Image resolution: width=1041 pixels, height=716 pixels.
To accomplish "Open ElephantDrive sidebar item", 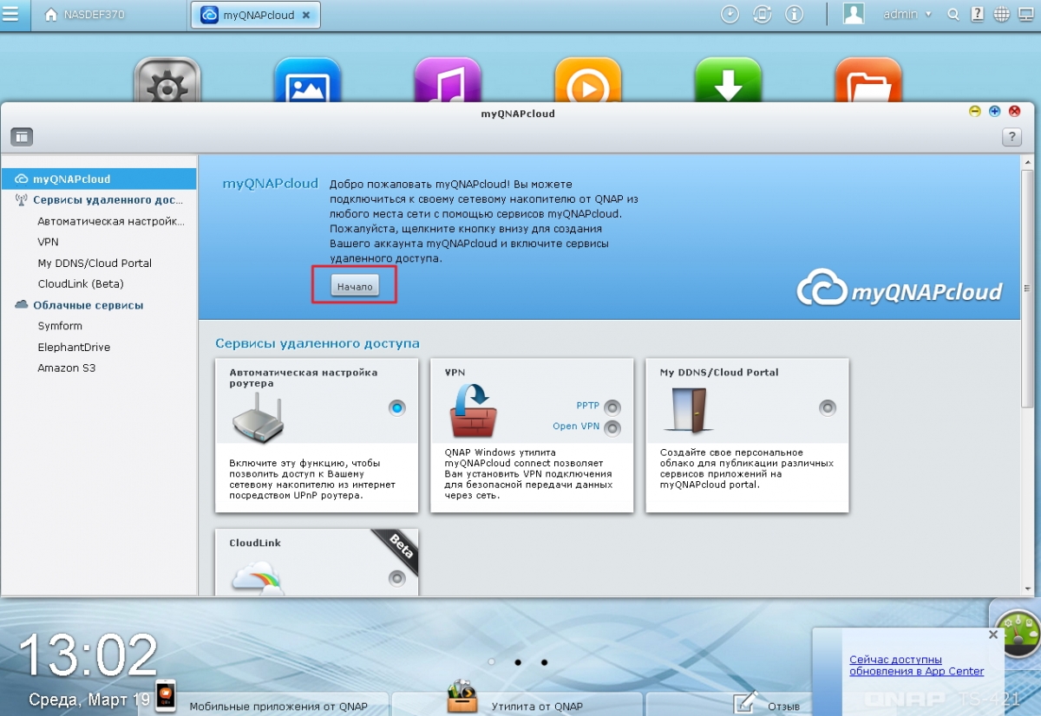I will [74, 347].
